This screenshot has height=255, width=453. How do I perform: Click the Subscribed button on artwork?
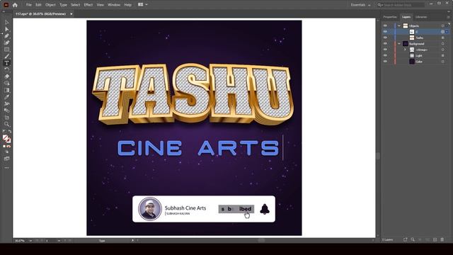click(x=236, y=209)
